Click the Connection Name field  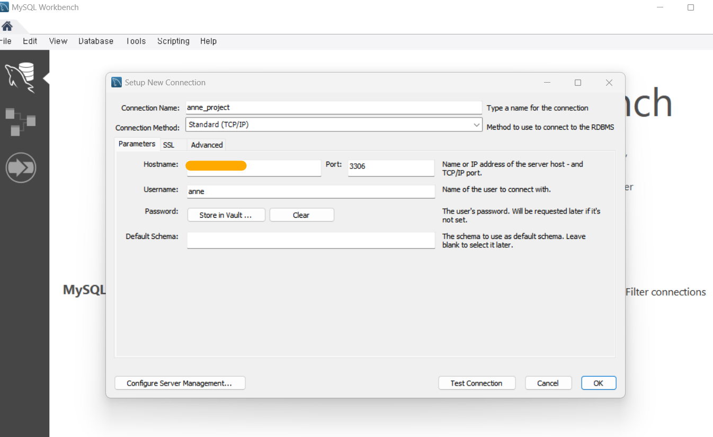[334, 108]
